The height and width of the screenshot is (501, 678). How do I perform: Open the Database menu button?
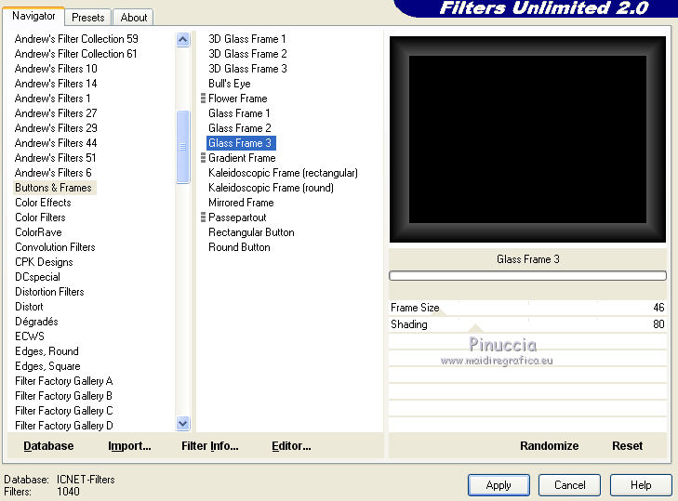(48, 445)
